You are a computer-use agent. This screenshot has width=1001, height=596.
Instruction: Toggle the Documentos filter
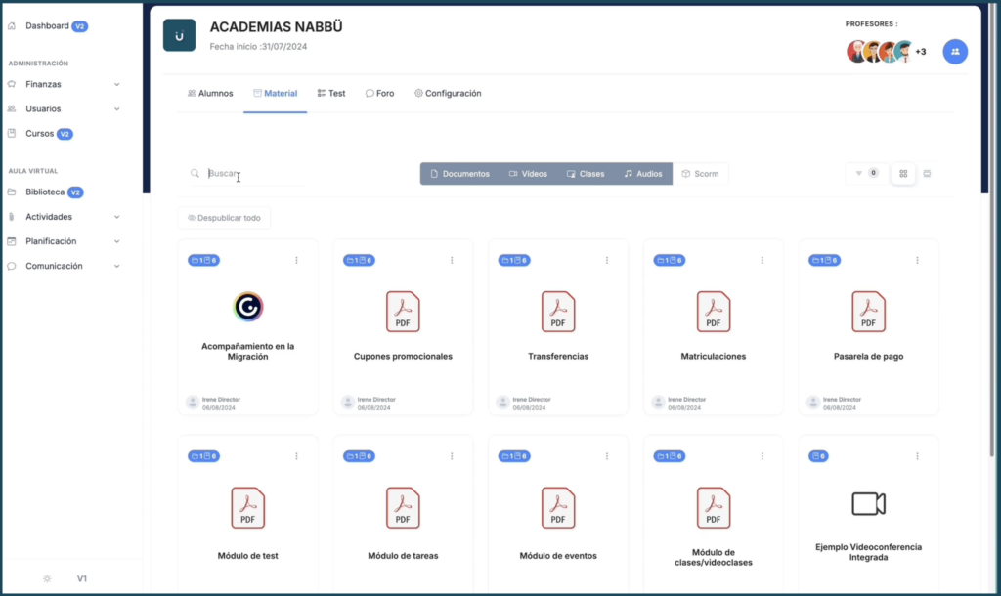pos(459,174)
